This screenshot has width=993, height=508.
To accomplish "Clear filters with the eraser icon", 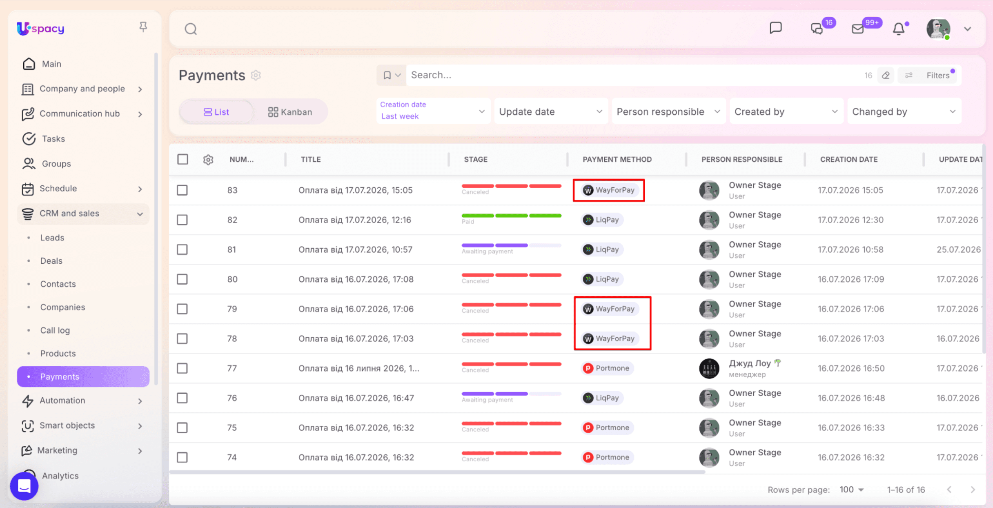I will tap(886, 75).
